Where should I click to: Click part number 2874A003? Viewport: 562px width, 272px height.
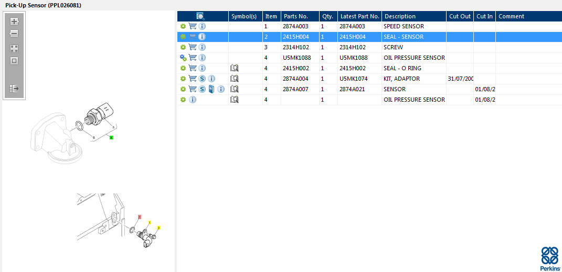(296, 27)
